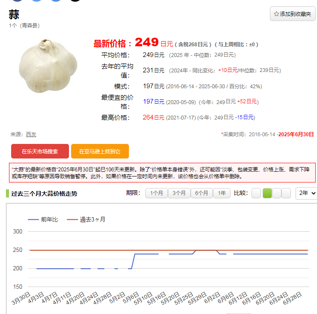Screen dimensions: 317x314
Task: Click the garlic product image
Action: point(48,66)
